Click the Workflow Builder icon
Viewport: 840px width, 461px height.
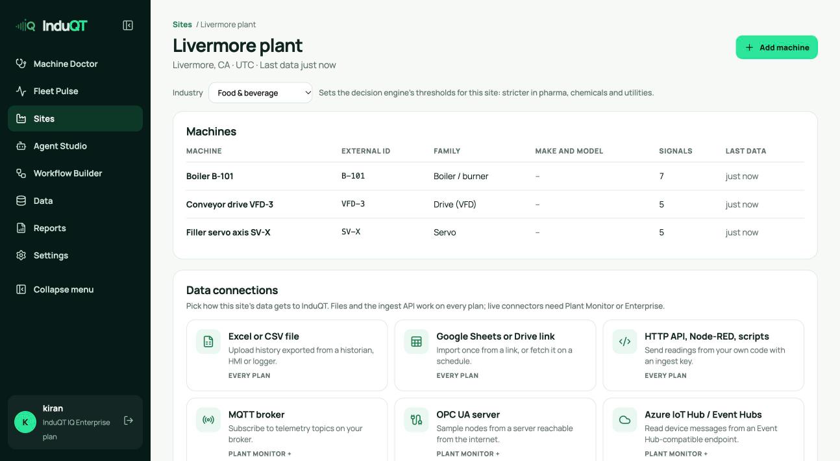21,173
